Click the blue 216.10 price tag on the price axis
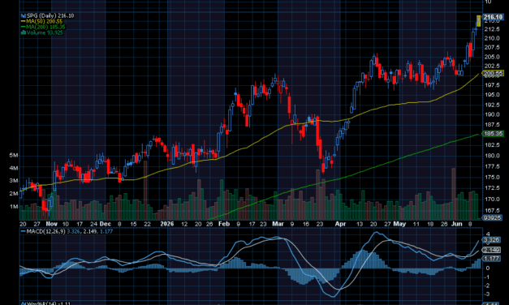The width and height of the screenshot is (509, 305). [493, 17]
